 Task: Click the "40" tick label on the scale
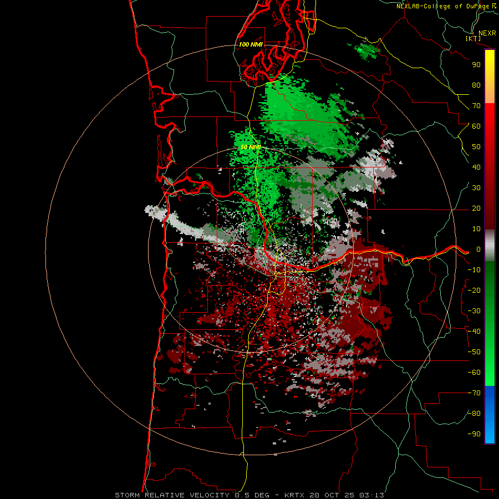click(x=476, y=167)
